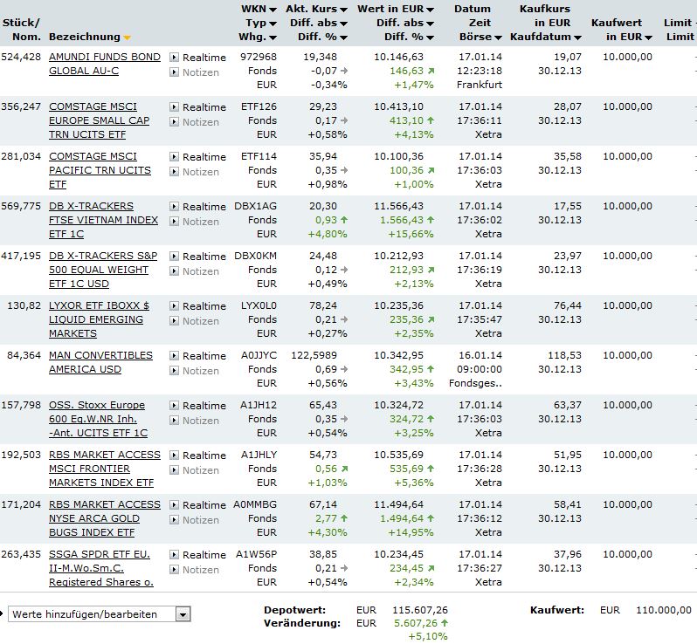This screenshot has height=644, width=697.
Task: Click Realtime icon for COMSTAGE MSCI EUROPE SMALL CAP
Action: pyautogui.click(x=175, y=107)
